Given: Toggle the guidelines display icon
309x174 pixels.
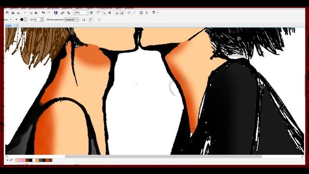Looking at the screenshot, I should [x=110, y=13].
